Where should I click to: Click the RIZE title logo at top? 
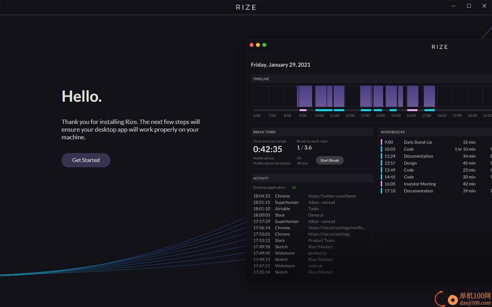[x=246, y=7]
